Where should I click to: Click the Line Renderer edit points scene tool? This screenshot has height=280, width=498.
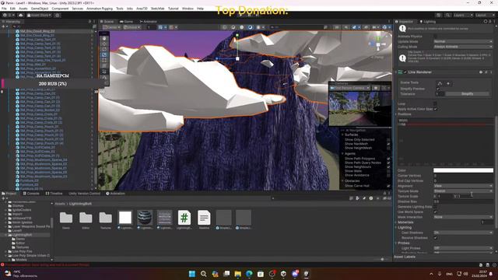pyautogui.click(x=440, y=83)
